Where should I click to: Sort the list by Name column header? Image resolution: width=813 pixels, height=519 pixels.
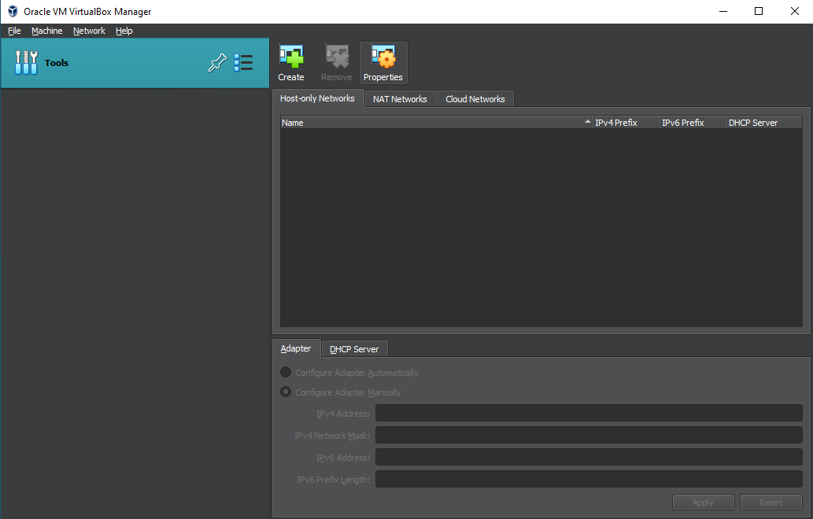click(436, 123)
